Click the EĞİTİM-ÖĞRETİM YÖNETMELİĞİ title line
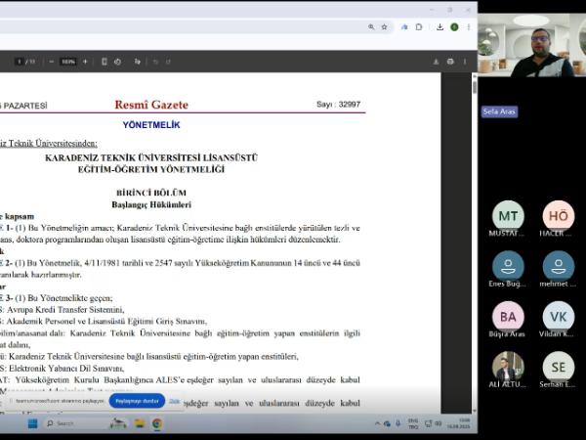 coord(151,169)
